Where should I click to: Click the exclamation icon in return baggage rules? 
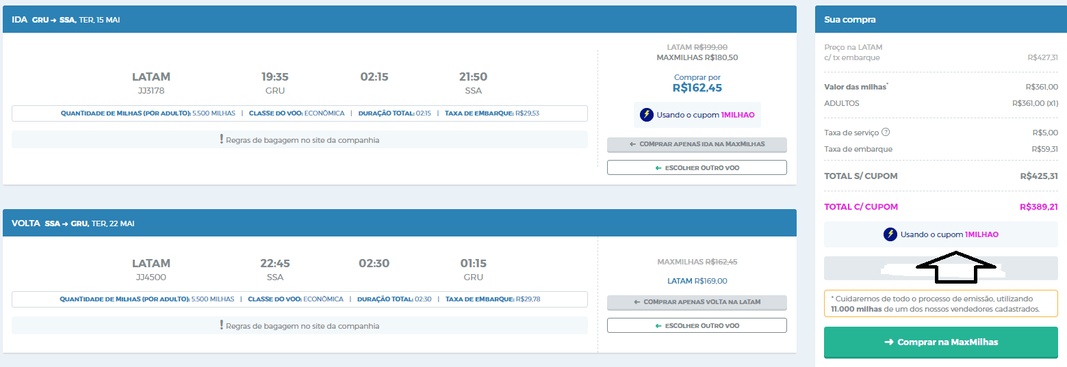[222, 325]
